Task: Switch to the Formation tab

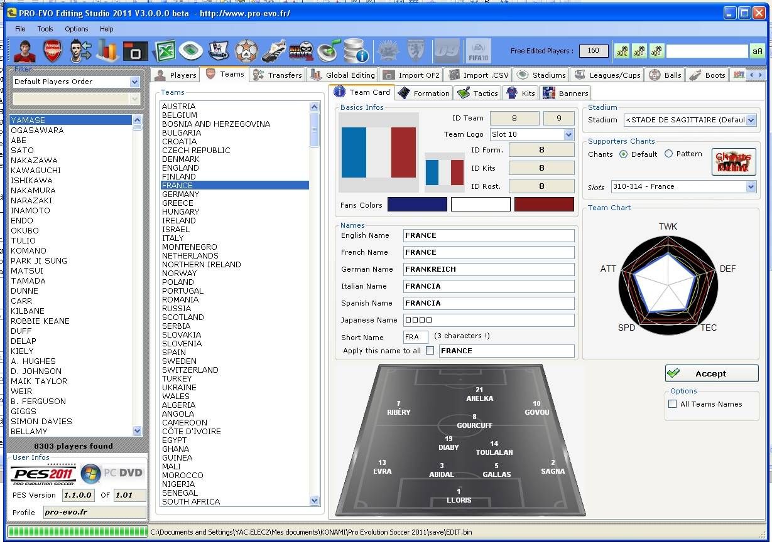Action: (x=424, y=93)
